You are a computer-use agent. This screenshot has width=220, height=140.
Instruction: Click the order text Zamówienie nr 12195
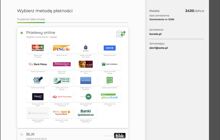pyautogui.click(x=162, y=19)
